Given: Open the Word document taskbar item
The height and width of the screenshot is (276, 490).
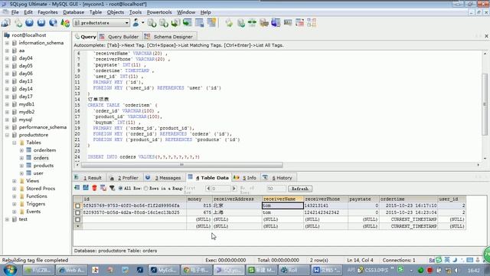Looking at the screenshot, I should coord(326,270).
